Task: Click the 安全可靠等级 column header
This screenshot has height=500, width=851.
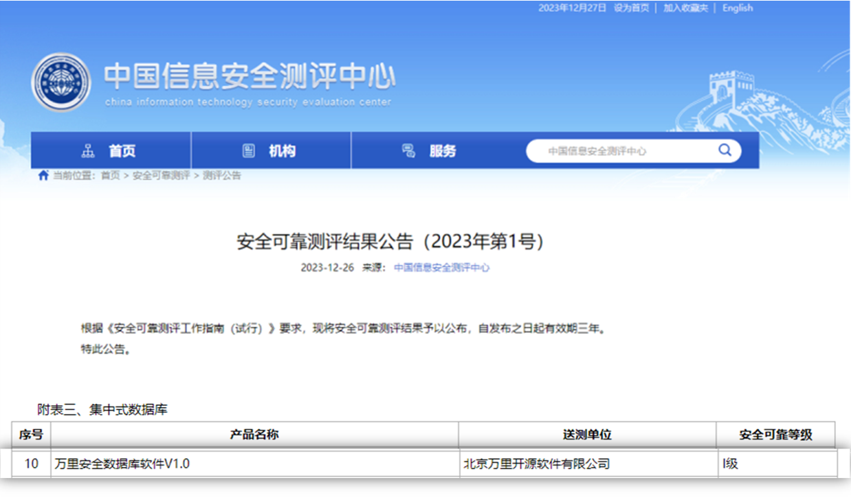Action: [x=775, y=435]
